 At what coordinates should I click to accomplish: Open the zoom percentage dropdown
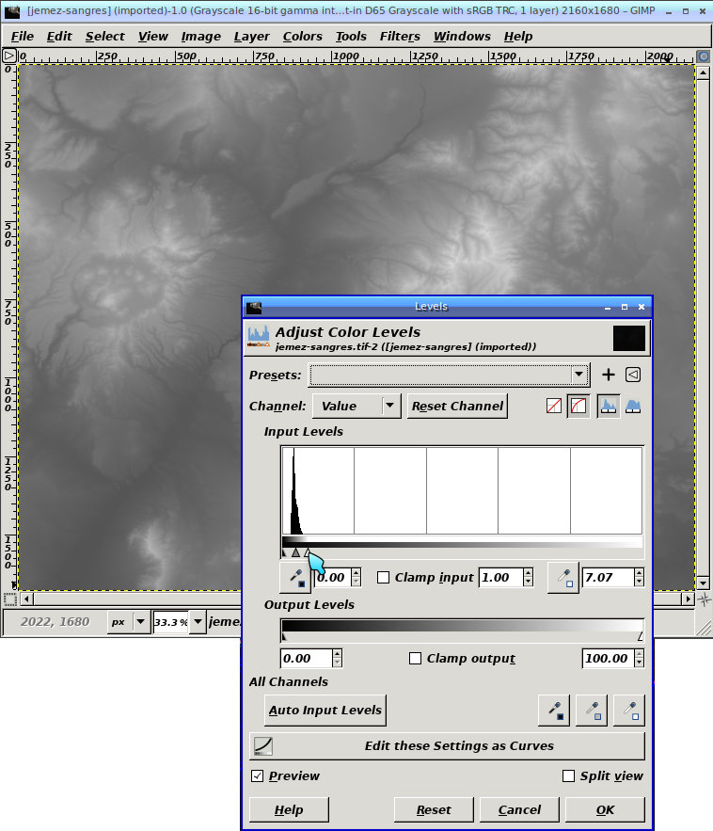[x=198, y=622]
